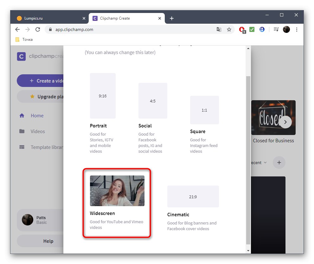The image size is (314, 264).
Task: Open the Template library icon
Action: (22, 147)
